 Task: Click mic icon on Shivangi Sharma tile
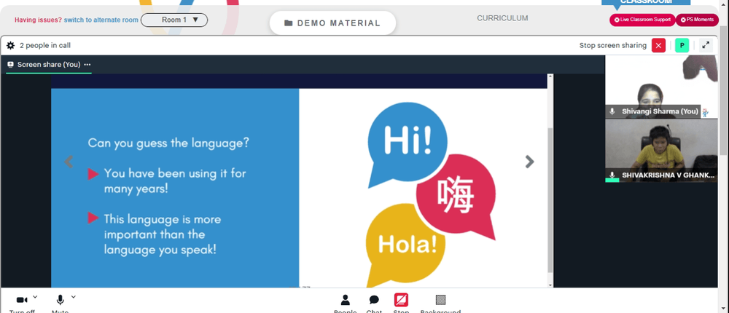(x=612, y=111)
